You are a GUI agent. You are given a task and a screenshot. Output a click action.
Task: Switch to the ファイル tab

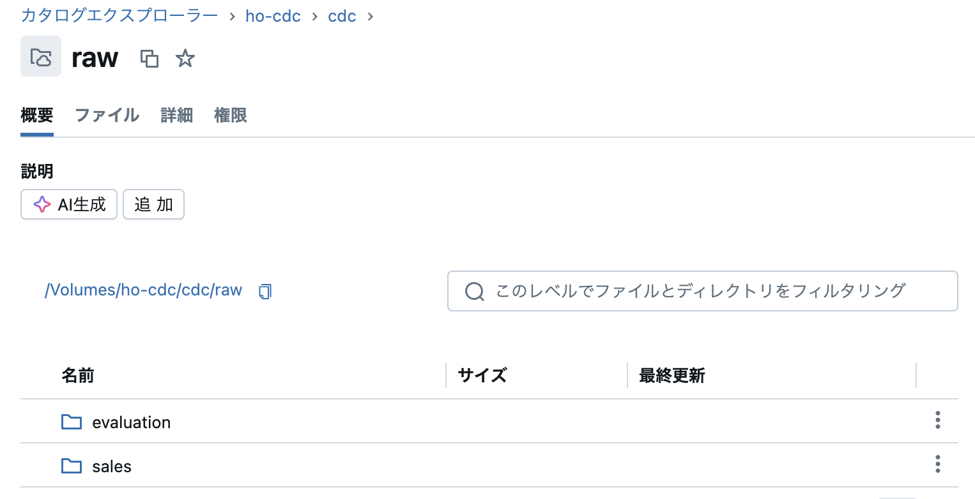tap(106, 115)
